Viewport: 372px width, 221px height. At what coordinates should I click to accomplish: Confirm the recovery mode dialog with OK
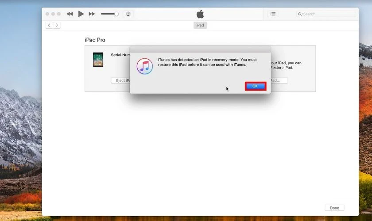pos(256,86)
